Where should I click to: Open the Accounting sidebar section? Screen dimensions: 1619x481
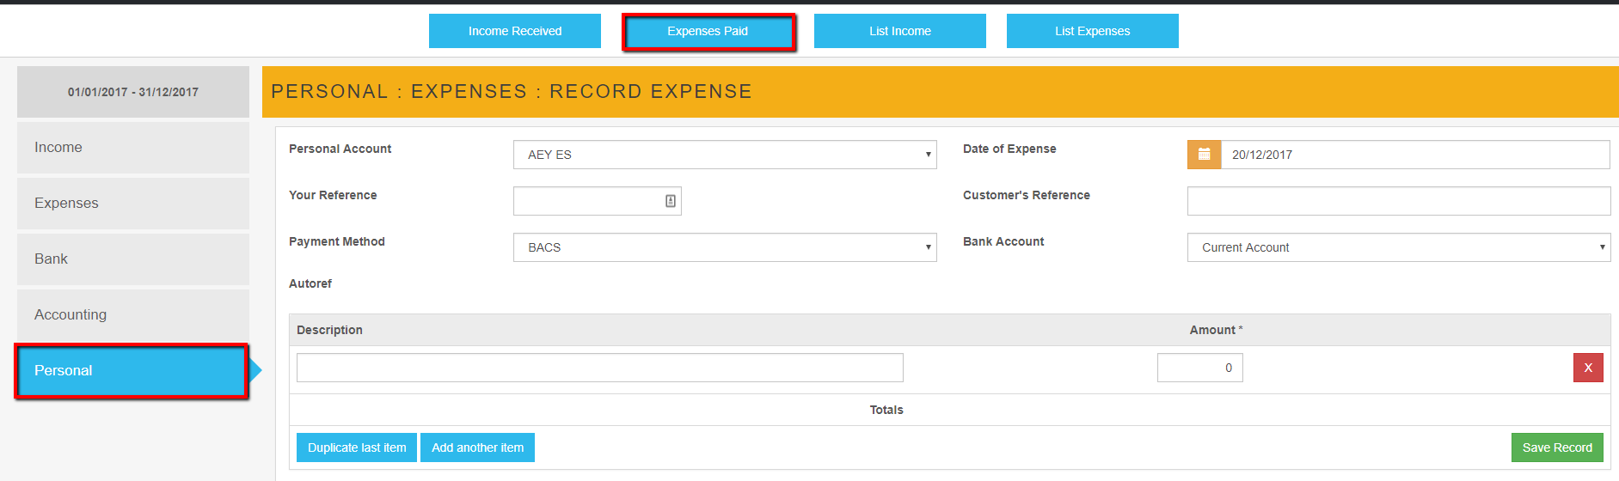coord(133,315)
